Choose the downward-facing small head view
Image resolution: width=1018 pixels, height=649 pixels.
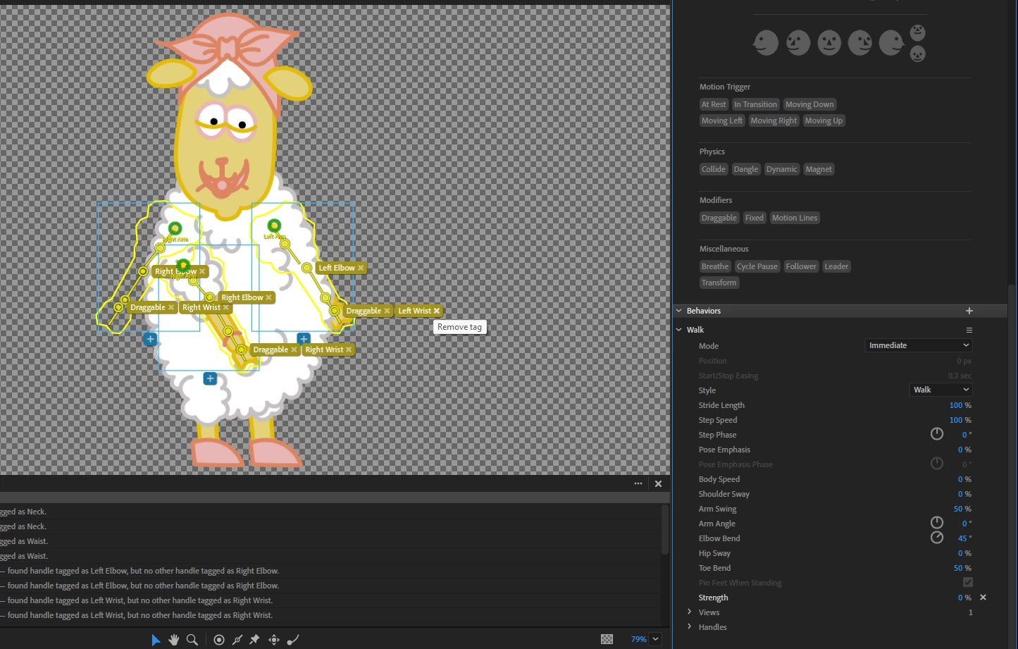[x=917, y=54]
